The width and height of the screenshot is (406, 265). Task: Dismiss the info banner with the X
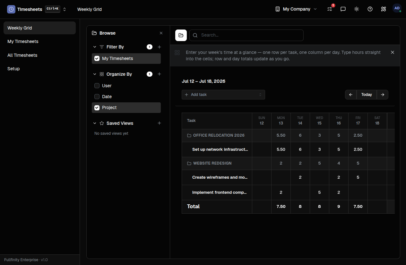(393, 52)
